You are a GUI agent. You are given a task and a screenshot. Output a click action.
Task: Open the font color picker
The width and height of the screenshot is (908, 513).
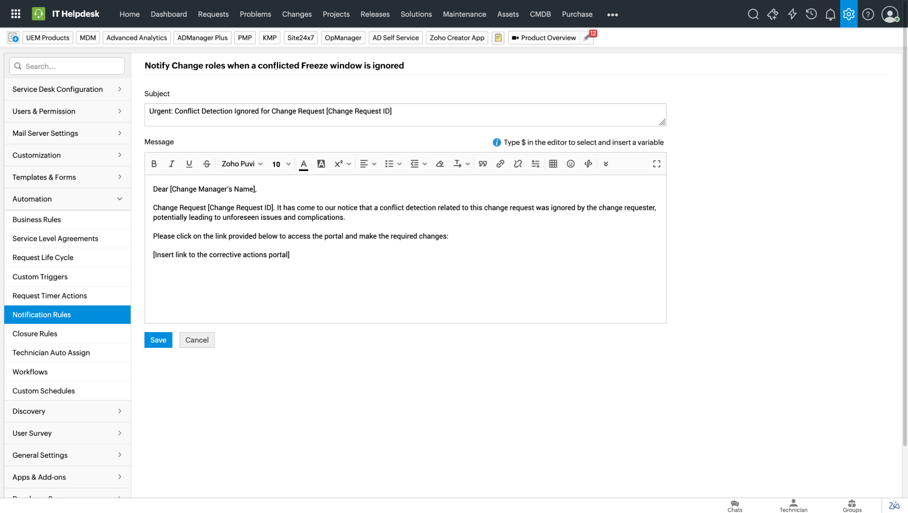304,164
